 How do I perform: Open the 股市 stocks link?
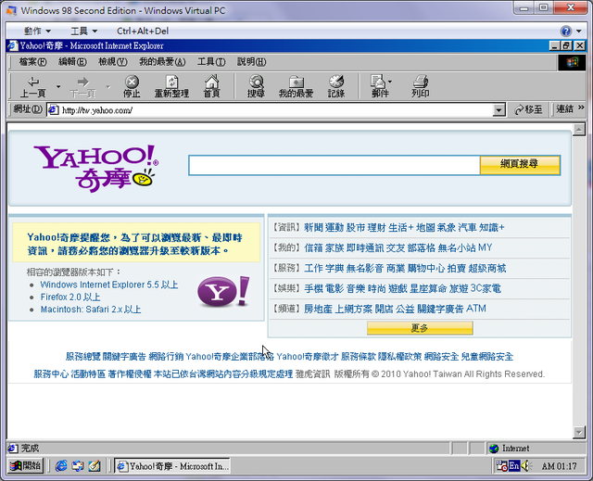pyautogui.click(x=356, y=228)
